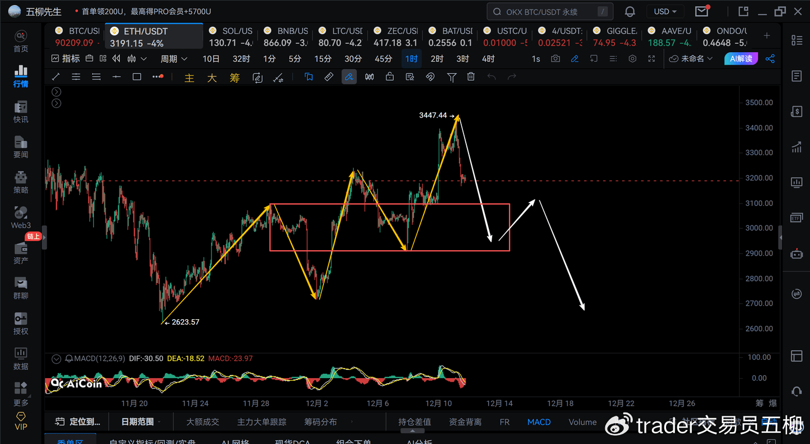Toggle the Volume indicator

pos(582,422)
